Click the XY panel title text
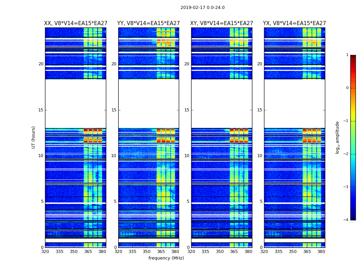 pos(222,23)
